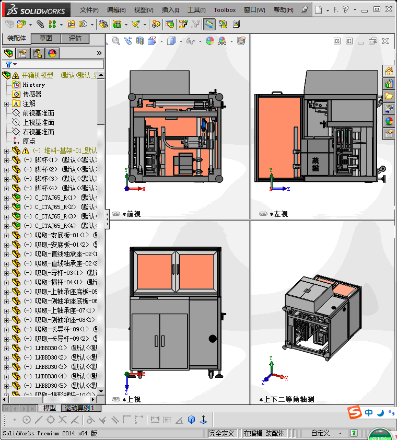Expand the feature manager tabs chevron
This screenshot has height=440, width=397.
(99, 53)
